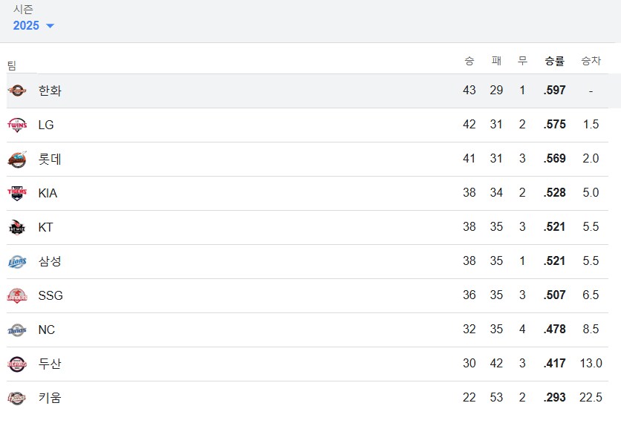Click the LG Twins team logo

(17, 125)
